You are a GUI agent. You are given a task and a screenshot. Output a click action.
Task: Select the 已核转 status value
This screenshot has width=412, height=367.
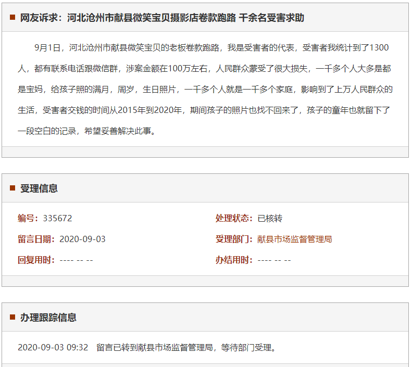270,218
